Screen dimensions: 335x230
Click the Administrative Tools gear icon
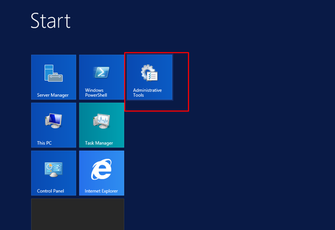tap(149, 73)
